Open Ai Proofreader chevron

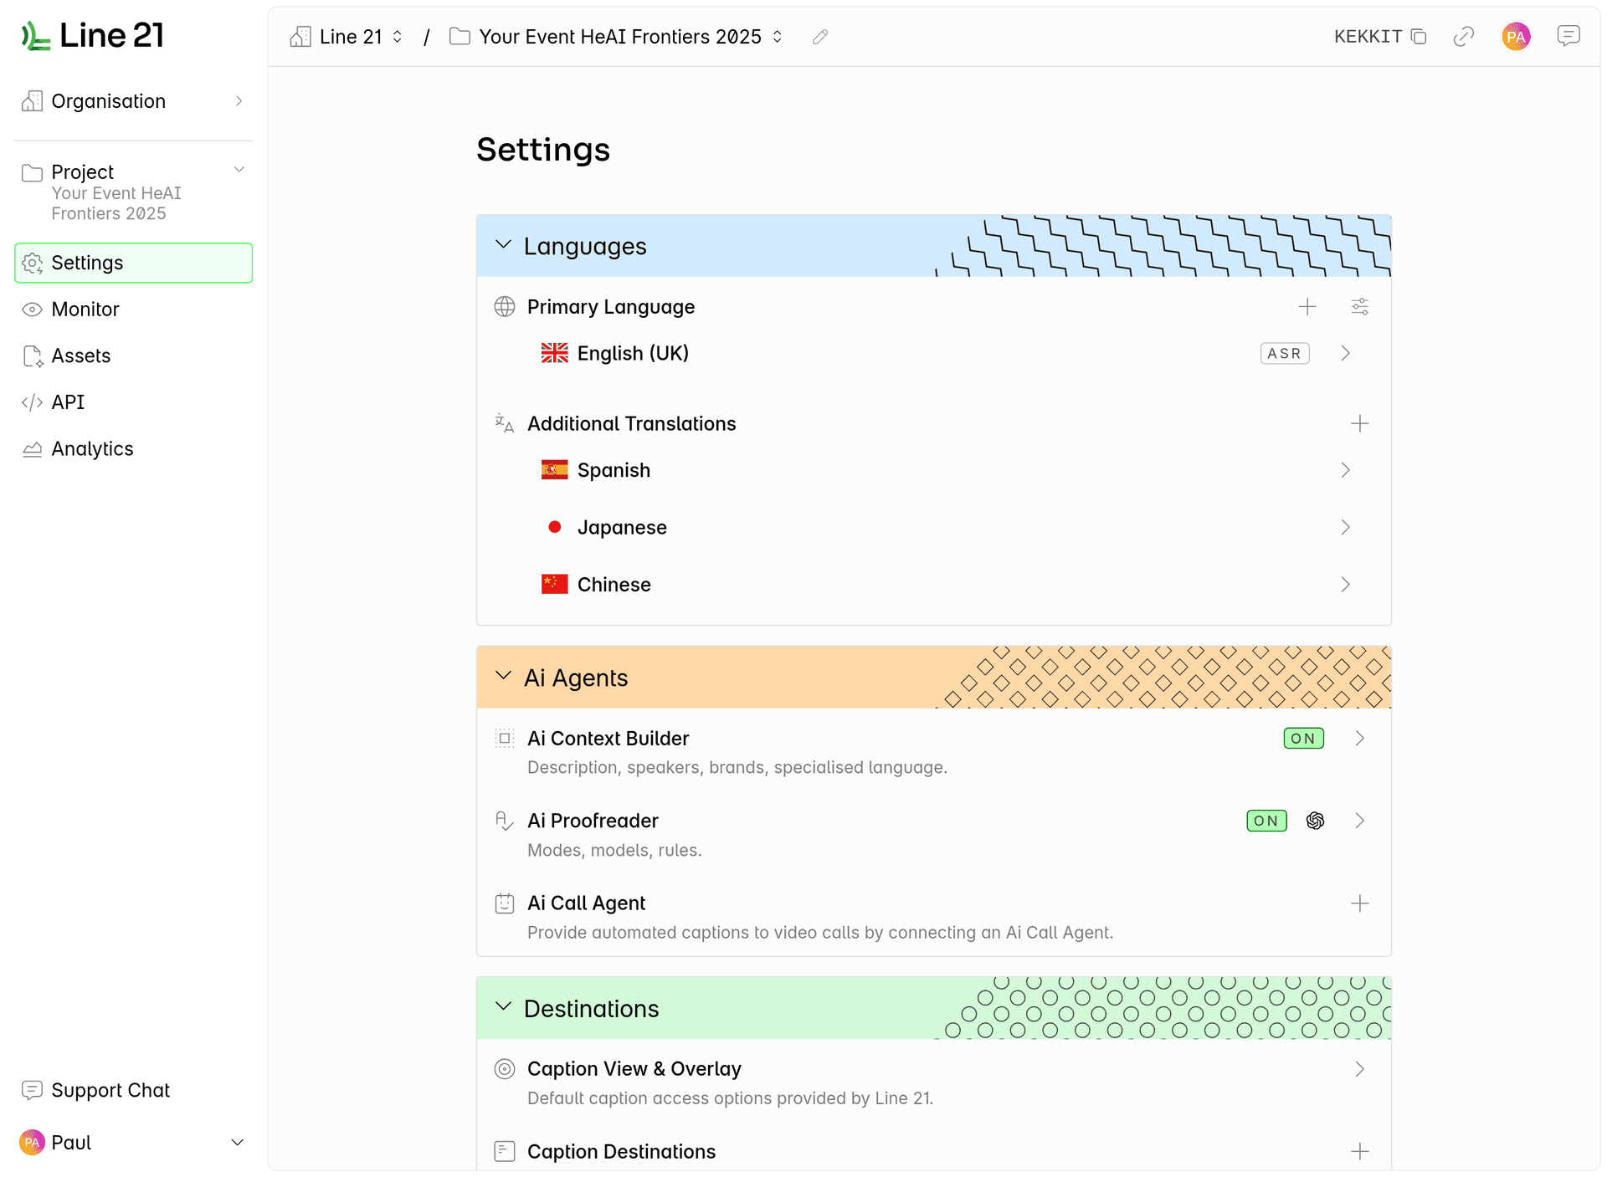(x=1360, y=821)
